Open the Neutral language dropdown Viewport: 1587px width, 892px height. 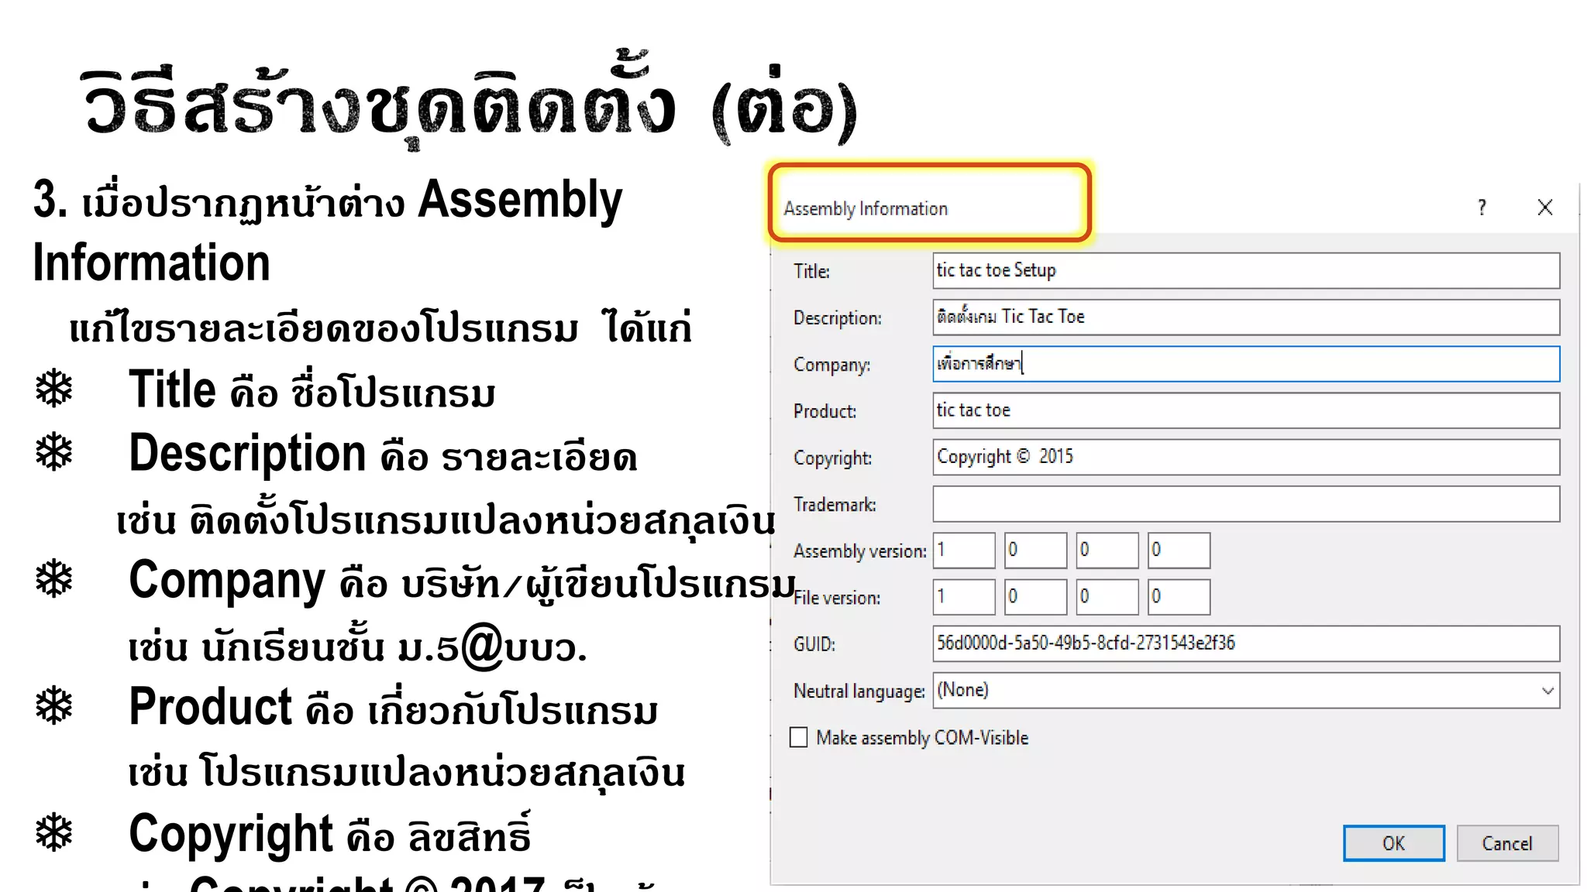tap(1246, 691)
